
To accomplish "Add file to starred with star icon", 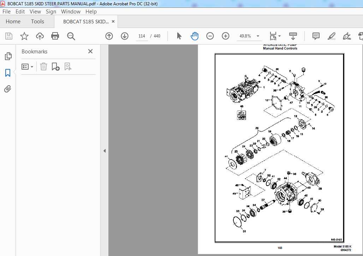I will pos(24,36).
